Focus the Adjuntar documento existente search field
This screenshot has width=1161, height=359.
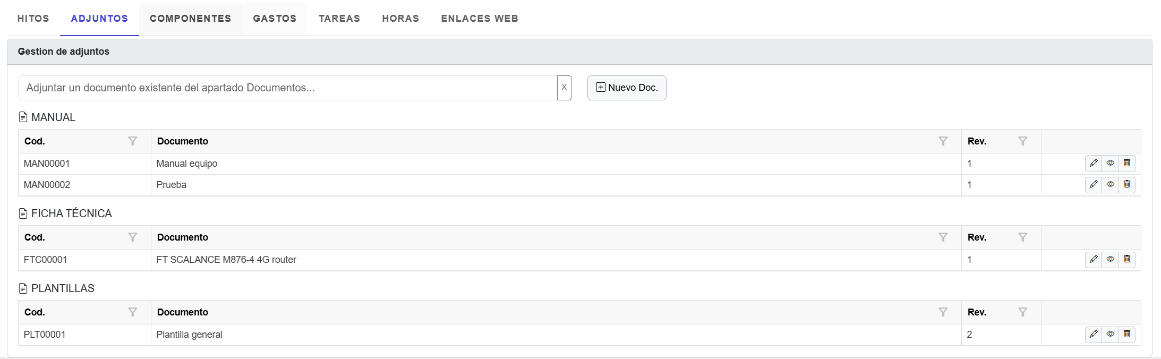[x=287, y=88]
